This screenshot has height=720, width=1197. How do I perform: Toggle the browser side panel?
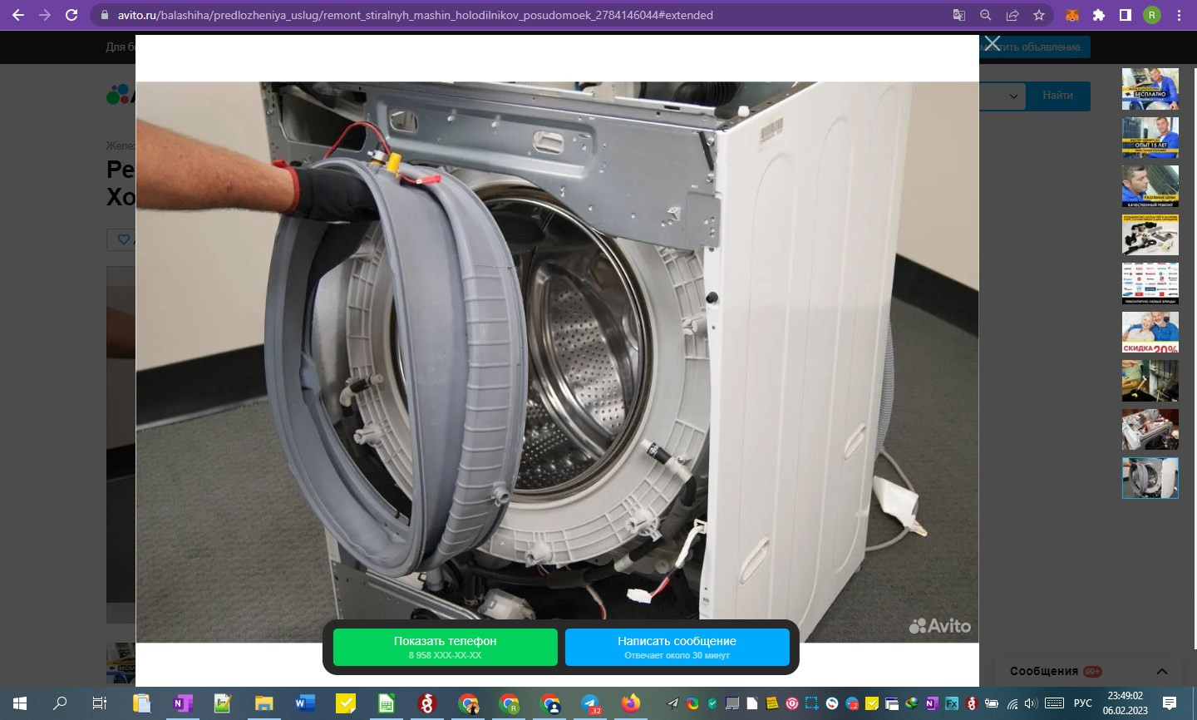click(x=1126, y=15)
